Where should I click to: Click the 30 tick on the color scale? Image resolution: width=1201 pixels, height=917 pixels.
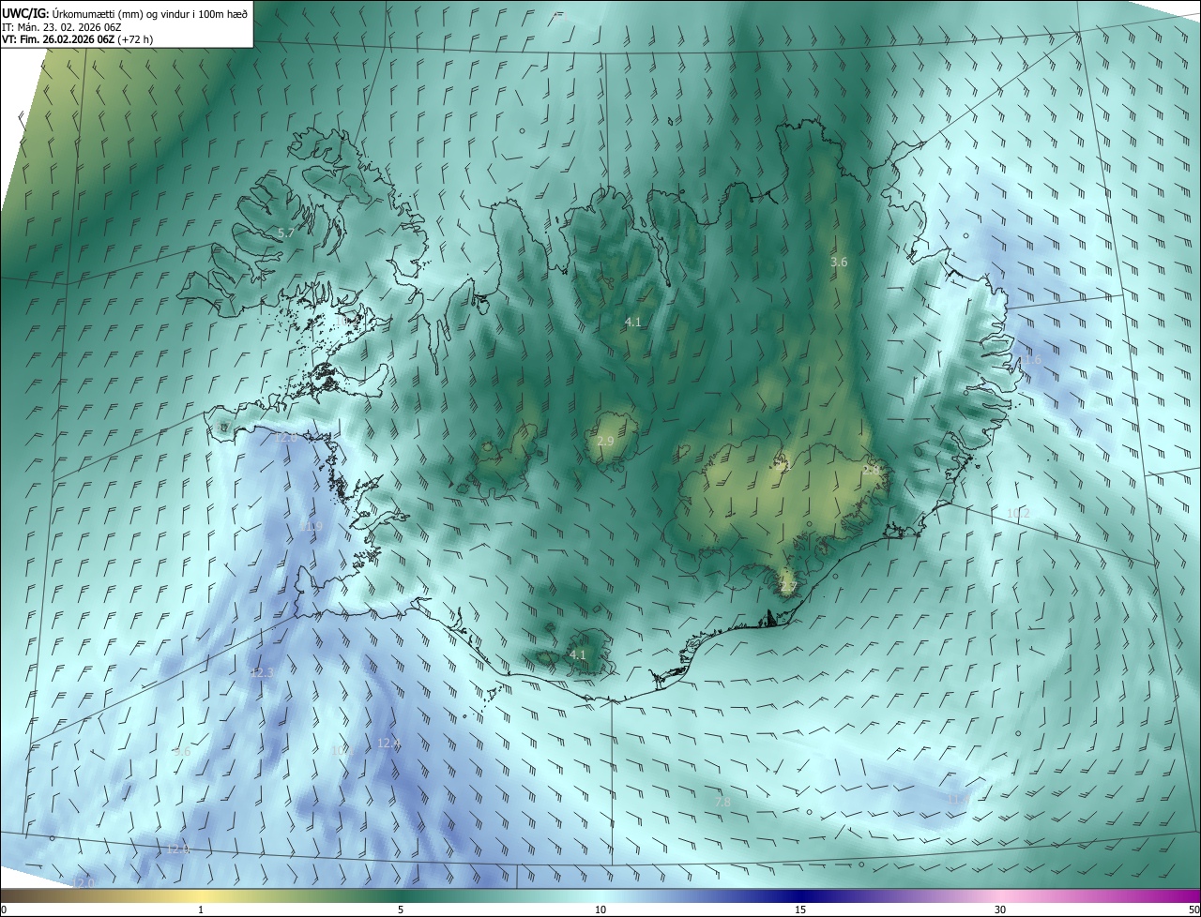point(1000,909)
